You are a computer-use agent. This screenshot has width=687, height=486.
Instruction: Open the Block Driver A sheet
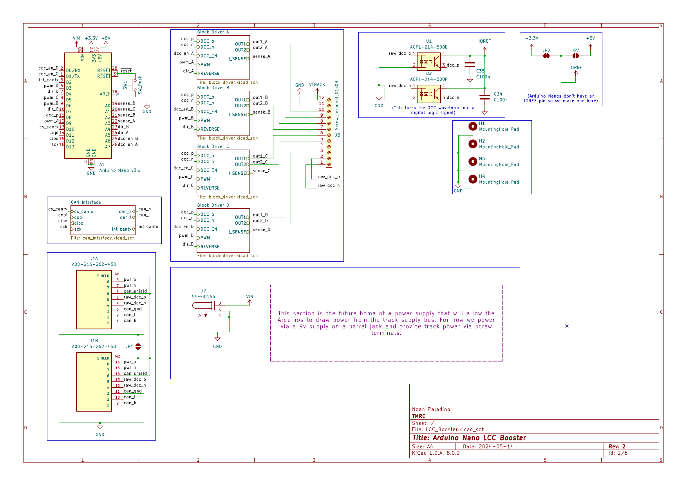coord(223,57)
